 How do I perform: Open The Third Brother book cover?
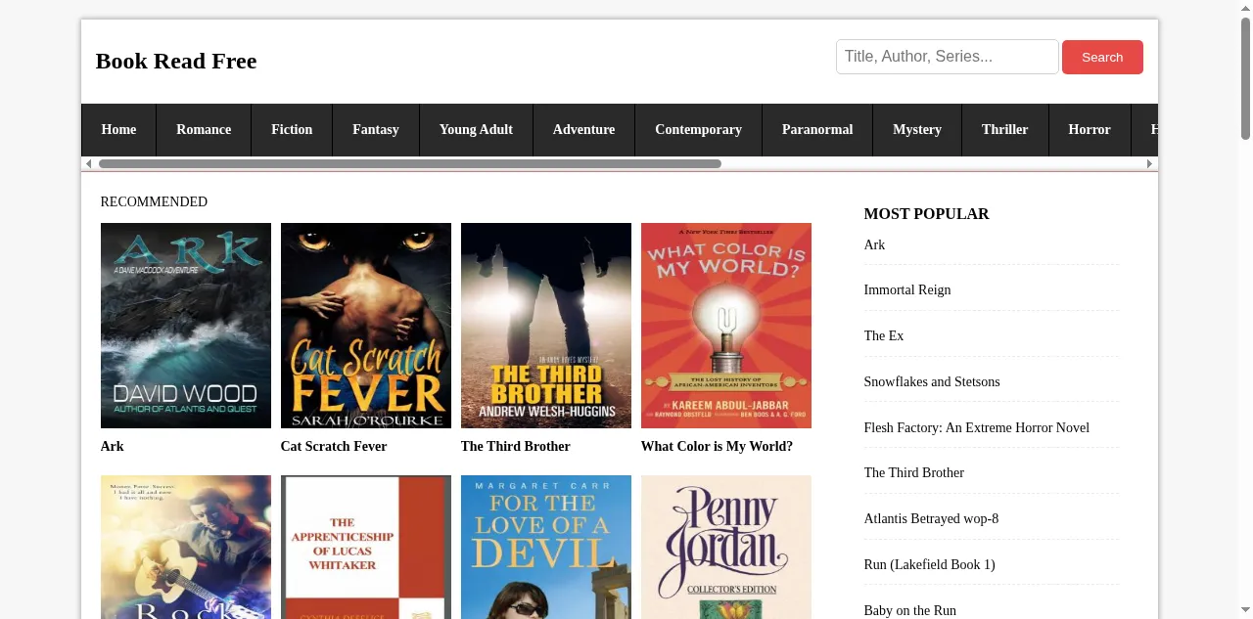(546, 326)
